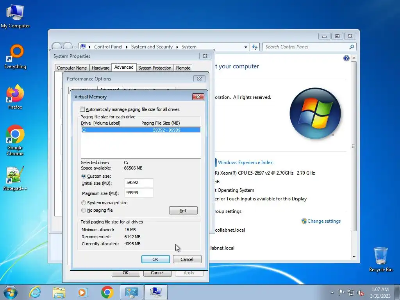Click the Control Panel vertical scrollbar
Image resolution: width=400 pixels, height=300 pixels.
(x=354, y=145)
